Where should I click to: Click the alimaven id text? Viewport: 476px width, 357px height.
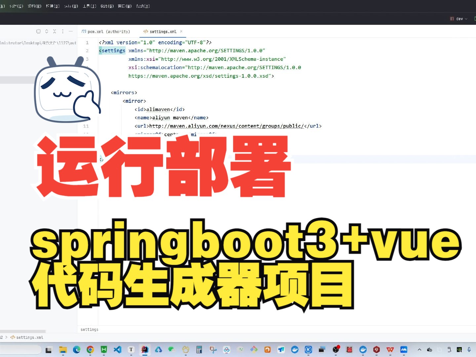[158, 109]
